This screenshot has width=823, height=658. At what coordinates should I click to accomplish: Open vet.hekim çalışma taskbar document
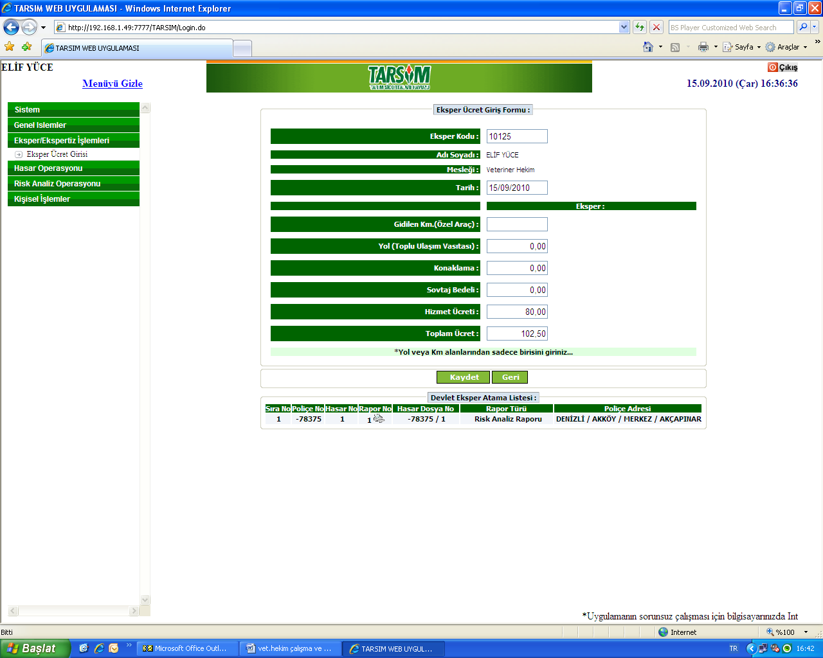291,649
